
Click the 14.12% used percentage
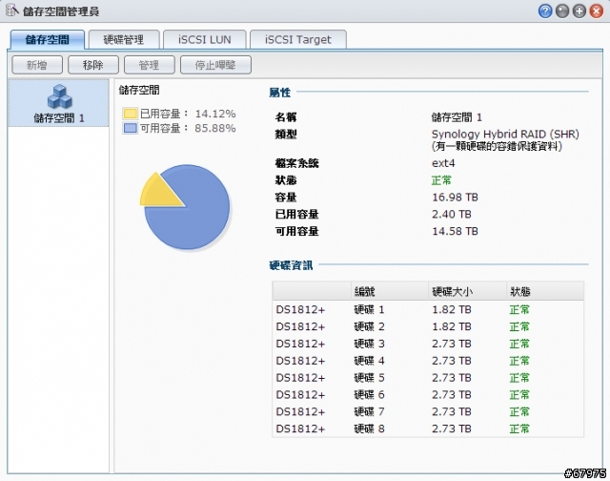click(215, 114)
